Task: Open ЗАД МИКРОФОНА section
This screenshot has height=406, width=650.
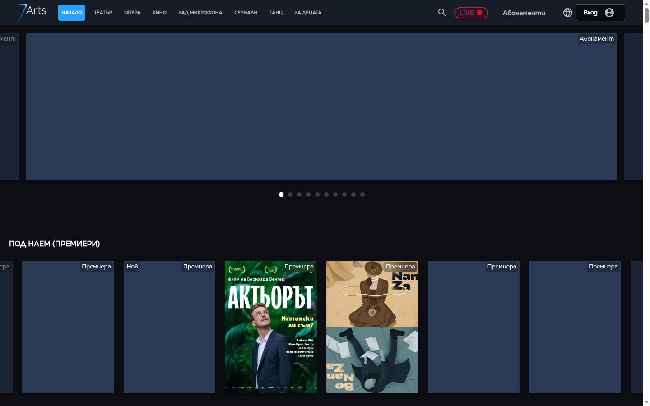Action: [200, 13]
